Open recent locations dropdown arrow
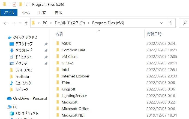Image resolution: width=189 pixels, height=119 pixels. (20, 23)
